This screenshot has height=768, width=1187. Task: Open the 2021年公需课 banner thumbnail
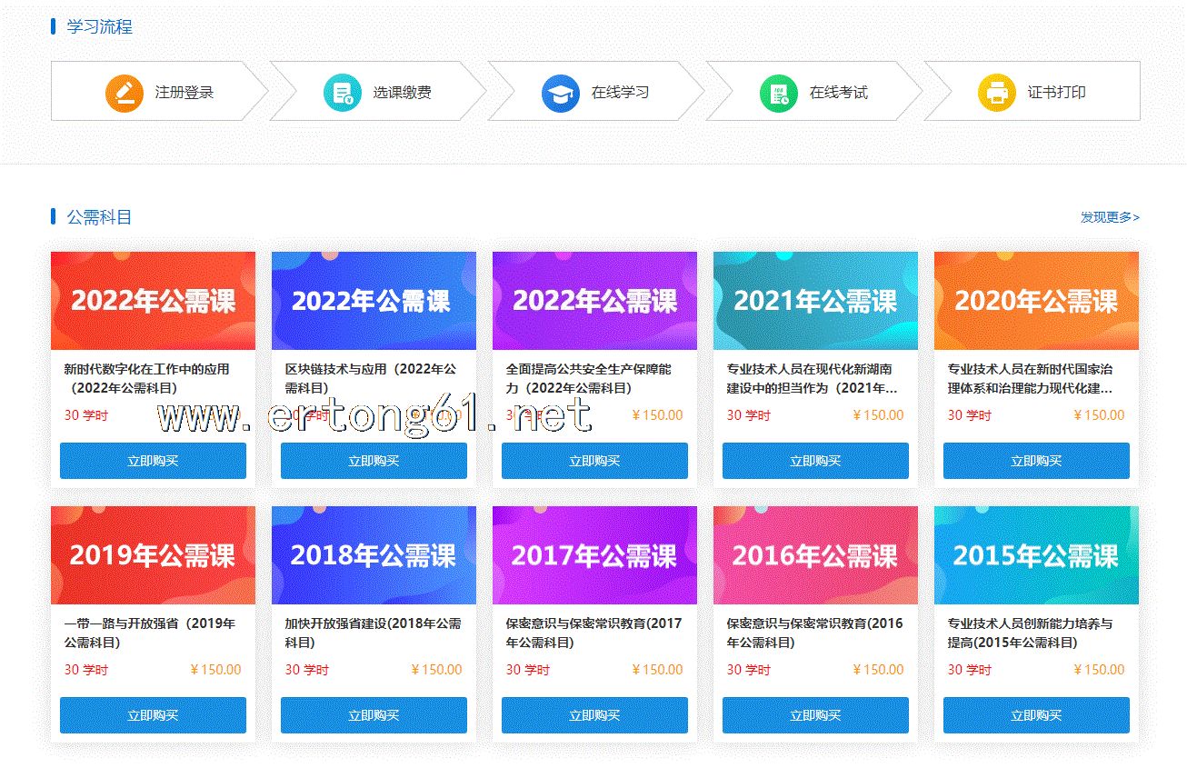coord(815,301)
